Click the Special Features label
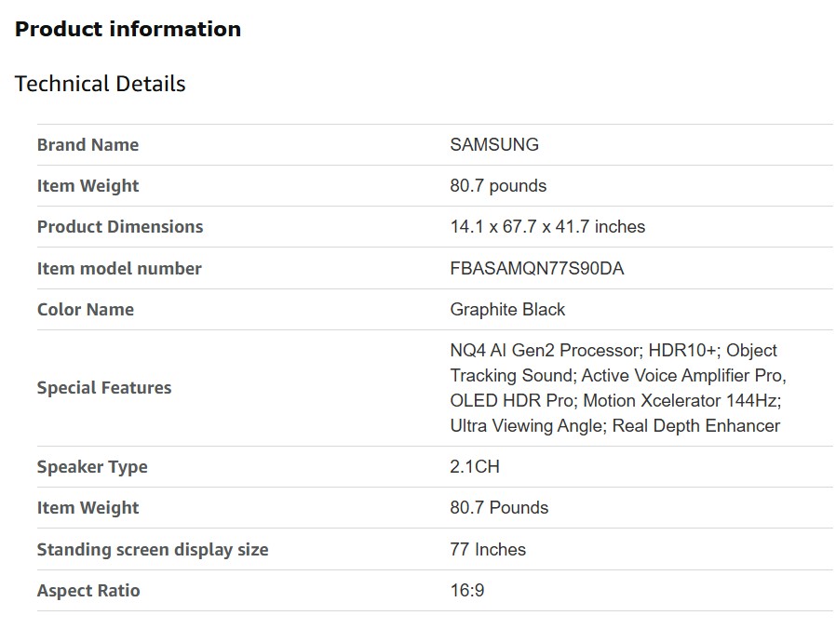836x629 pixels. (x=103, y=387)
